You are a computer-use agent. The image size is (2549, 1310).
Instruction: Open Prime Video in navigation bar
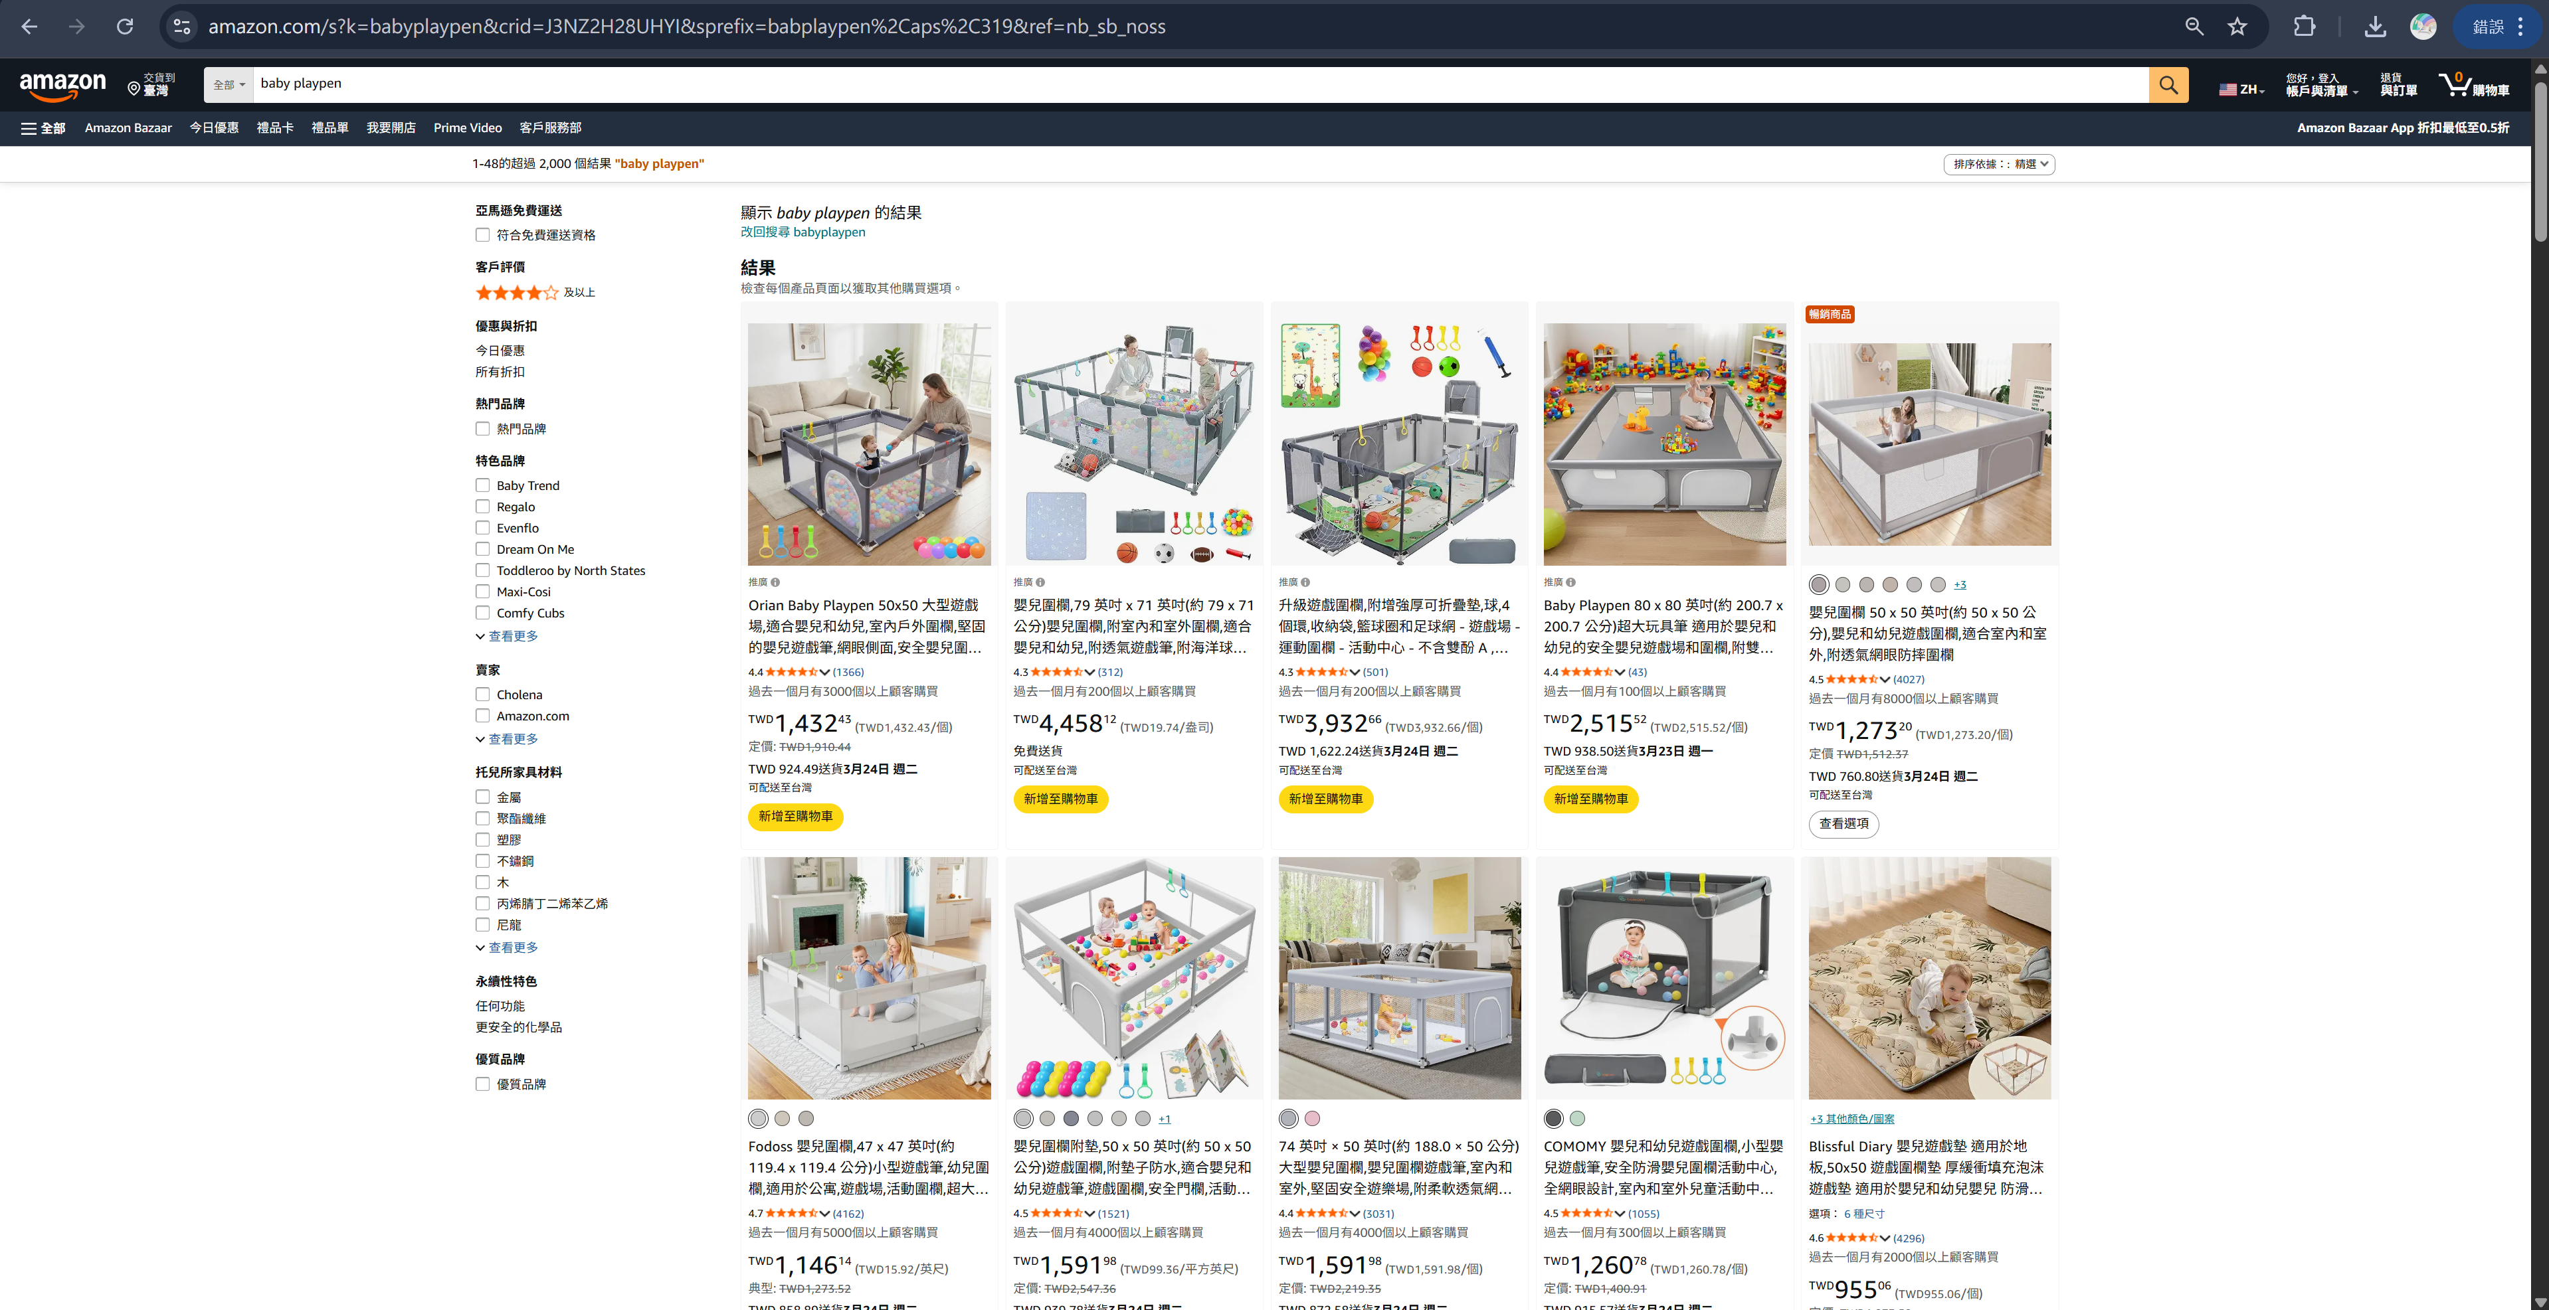(467, 129)
